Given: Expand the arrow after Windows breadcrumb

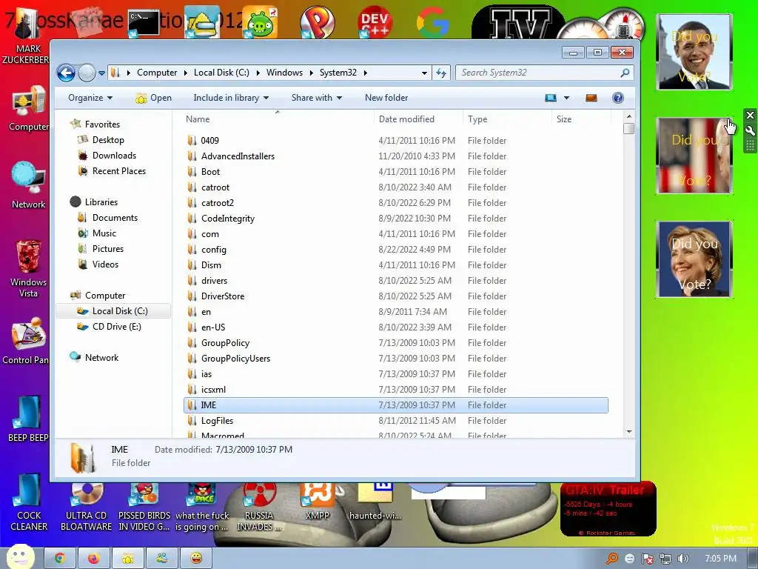Looking at the screenshot, I should [x=312, y=73].
